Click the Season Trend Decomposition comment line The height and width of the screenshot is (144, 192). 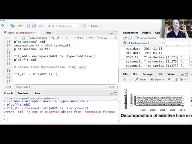(x=50, y=67)
